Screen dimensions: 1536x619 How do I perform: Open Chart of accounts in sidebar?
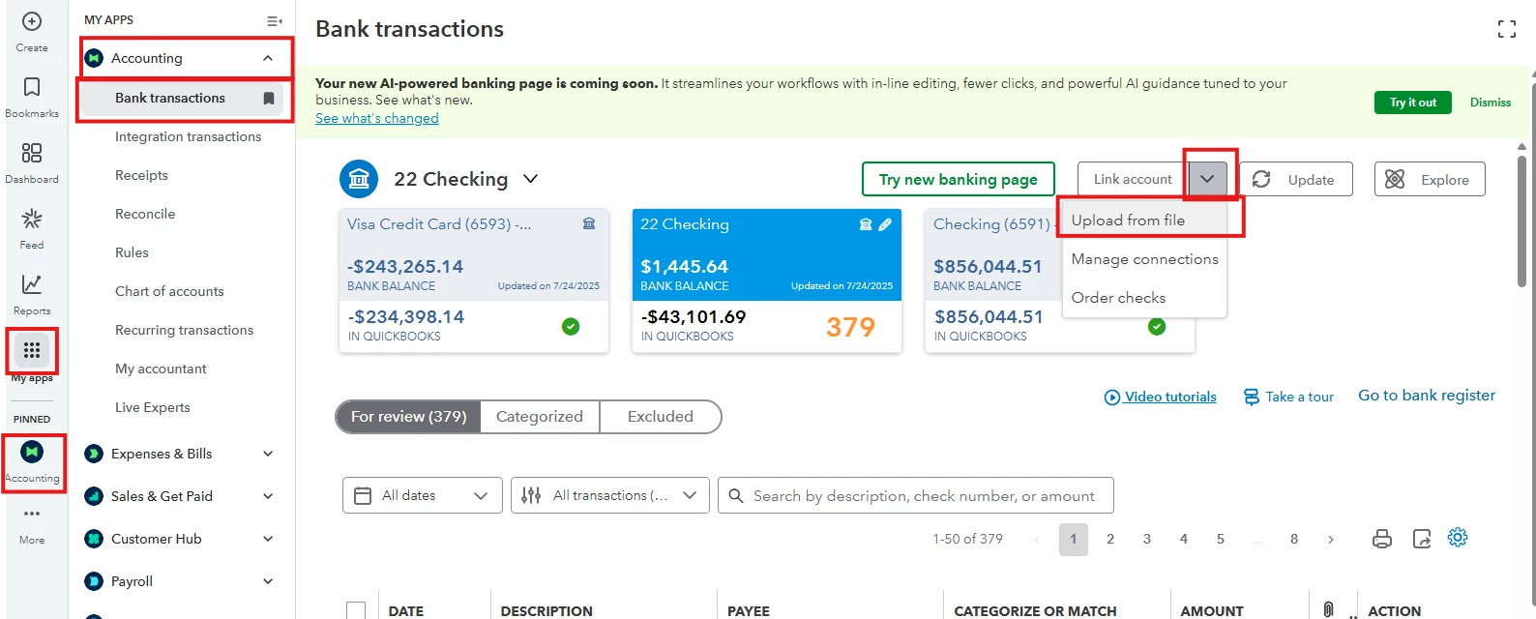tap(169, 291)
